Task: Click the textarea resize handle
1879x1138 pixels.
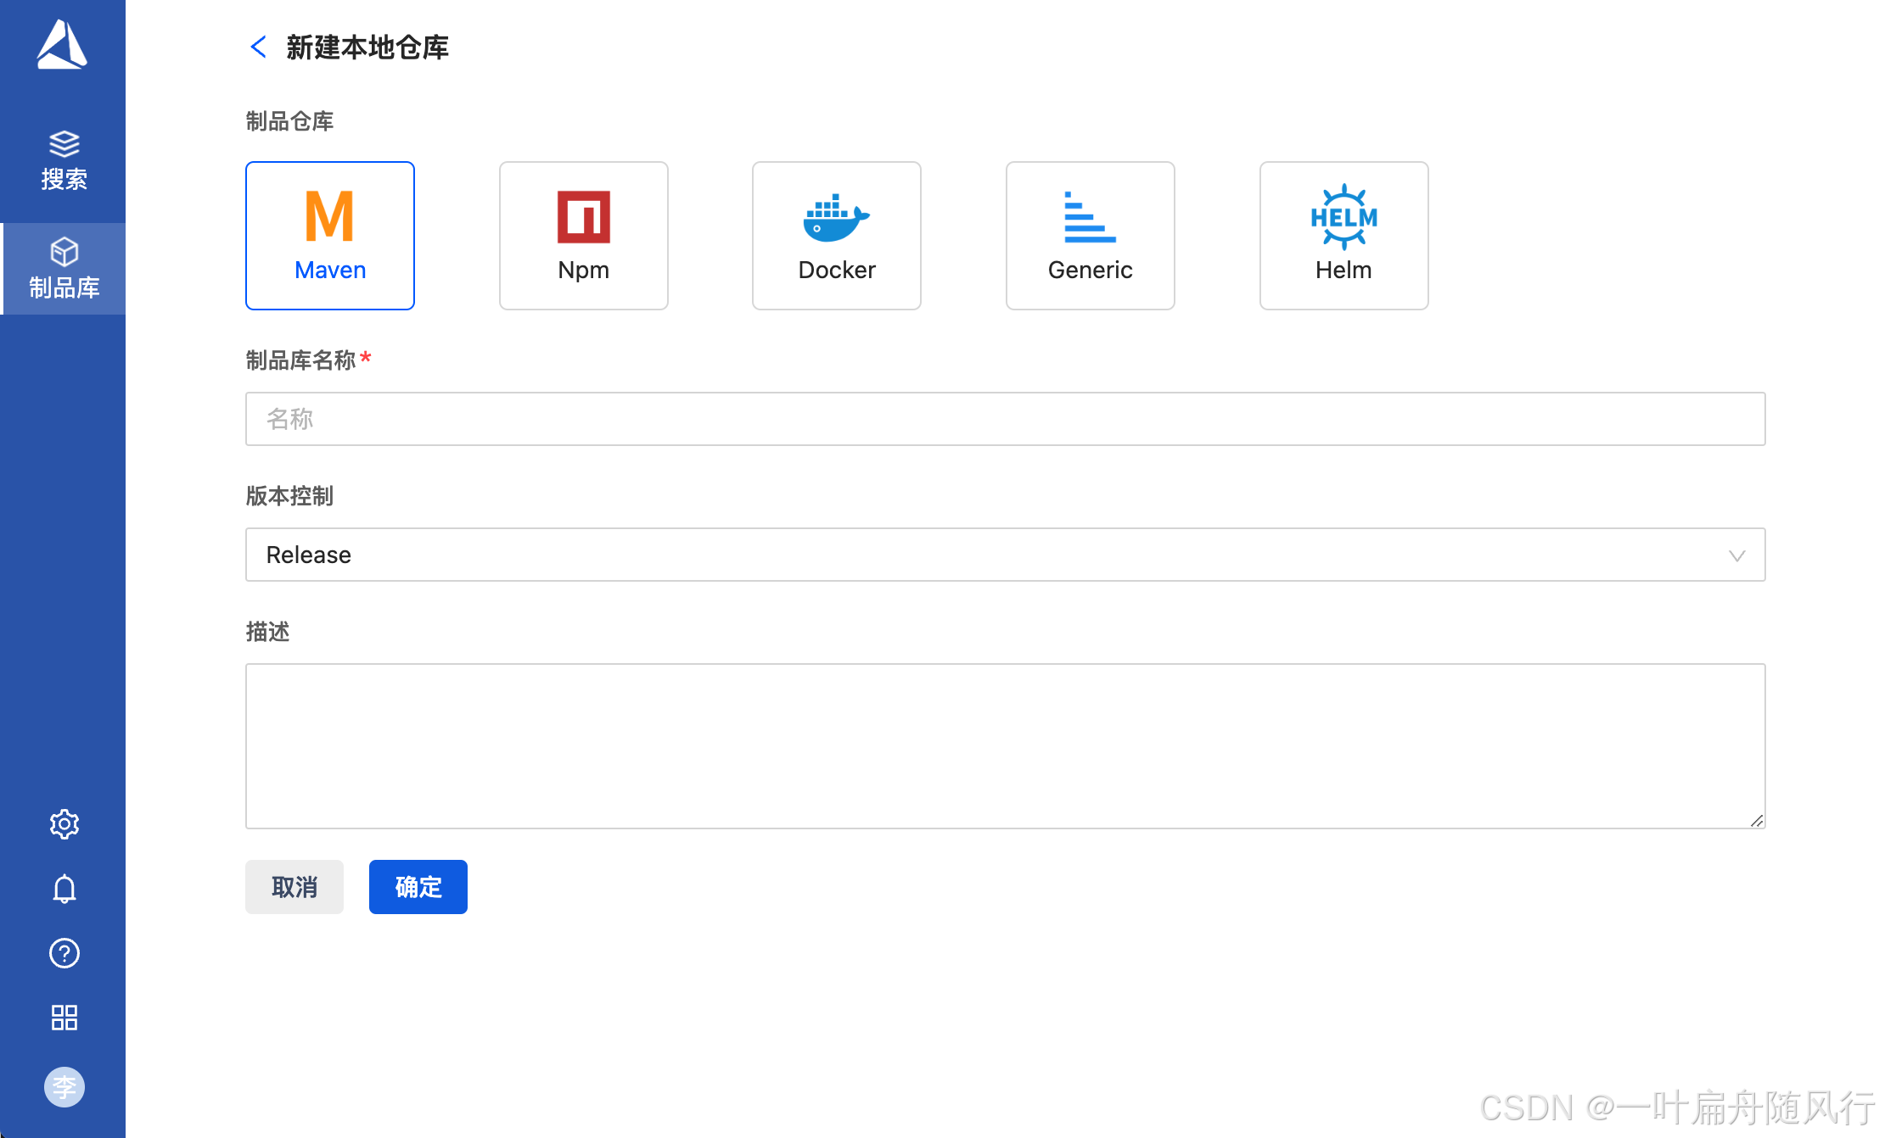Action: [x=1757, y=820]
